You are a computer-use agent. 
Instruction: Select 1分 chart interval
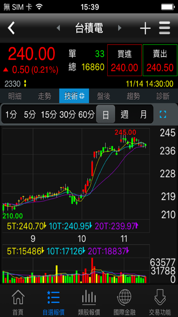(x=11, y=114)
